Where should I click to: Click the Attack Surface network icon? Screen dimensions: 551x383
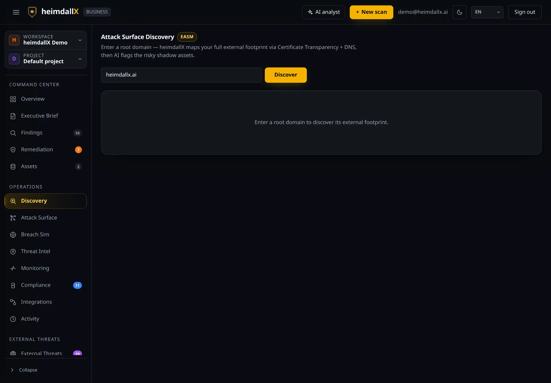click(13, 218)
